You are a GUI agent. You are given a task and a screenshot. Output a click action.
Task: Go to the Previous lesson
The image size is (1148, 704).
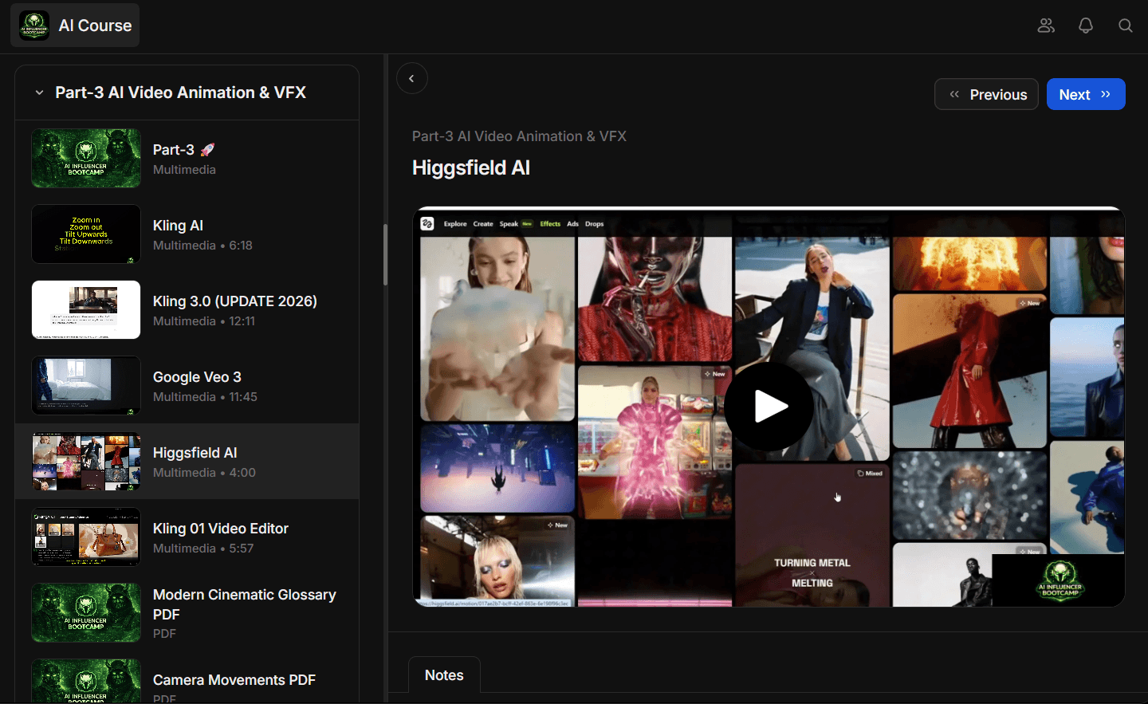[x=986, y=94]
